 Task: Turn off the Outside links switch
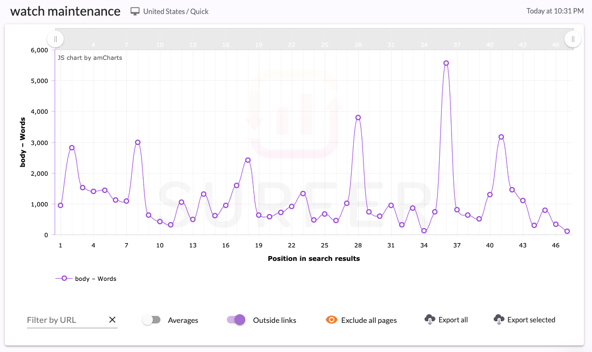point(236,320)
